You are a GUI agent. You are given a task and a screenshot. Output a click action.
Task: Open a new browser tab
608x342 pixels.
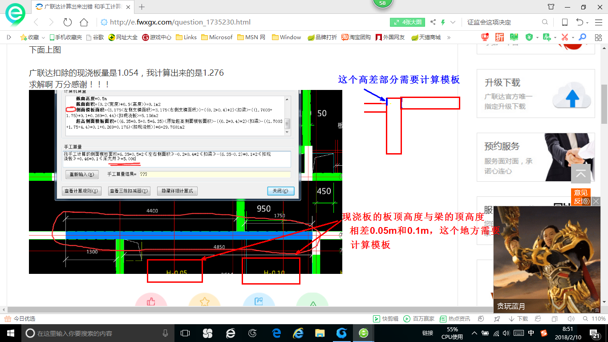142,7
